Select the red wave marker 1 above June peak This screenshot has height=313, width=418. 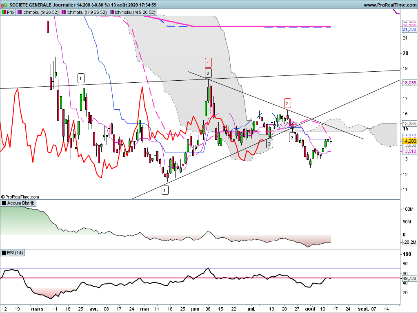(x=208, y=63)
